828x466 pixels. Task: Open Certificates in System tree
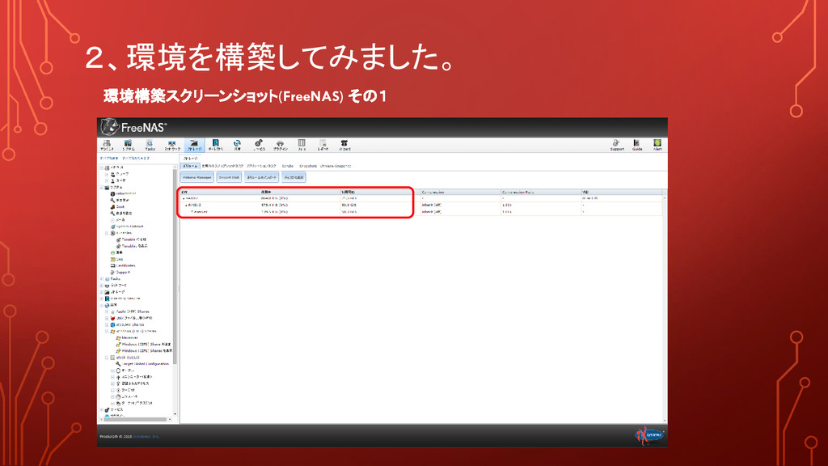tap(123, 265)
